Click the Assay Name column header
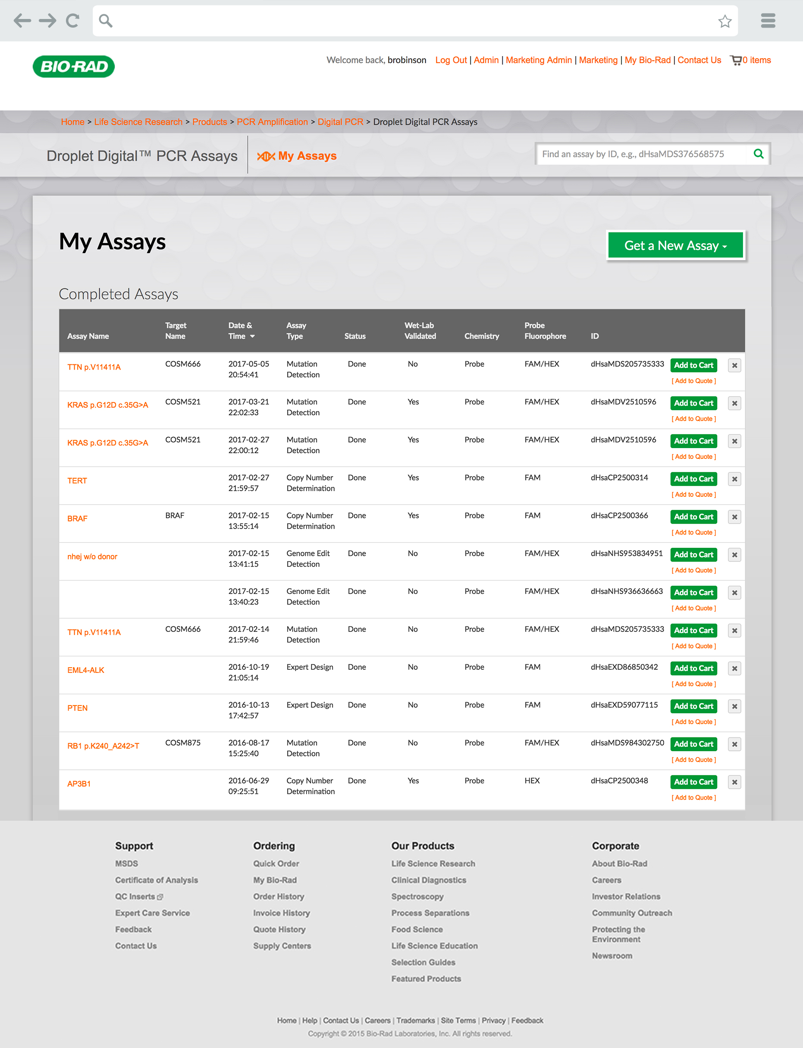The width and height of the screenshot is (803, 1048). [88, 336]
